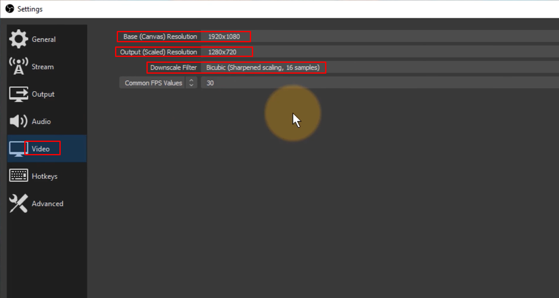This screenshot has height=298, width=559.
Task: Select the 1280x720 resolution value
Action: click(221, 52)
